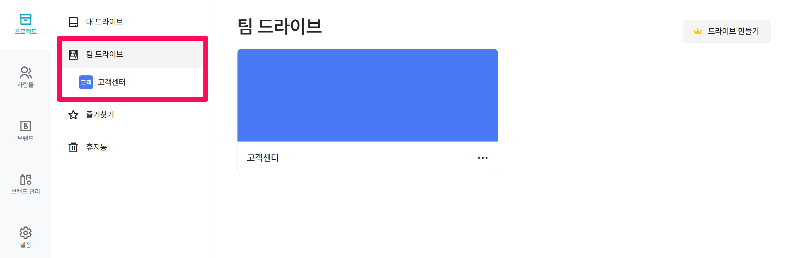Click the 즐겨찾기 star icon
Image resolution: width=794 pixels, height=258 pixels.
point(73,115)
